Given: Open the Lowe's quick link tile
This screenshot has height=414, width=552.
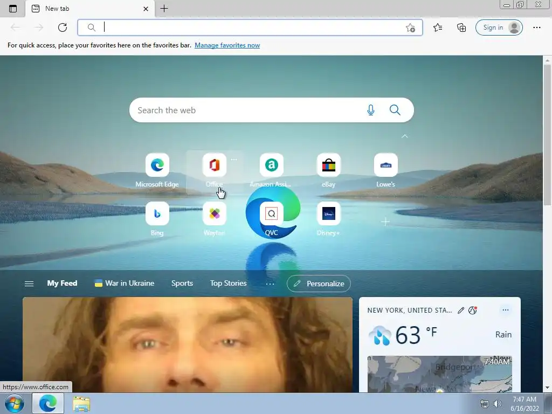Looking at the screenshot, I should [x=385, y=170].
